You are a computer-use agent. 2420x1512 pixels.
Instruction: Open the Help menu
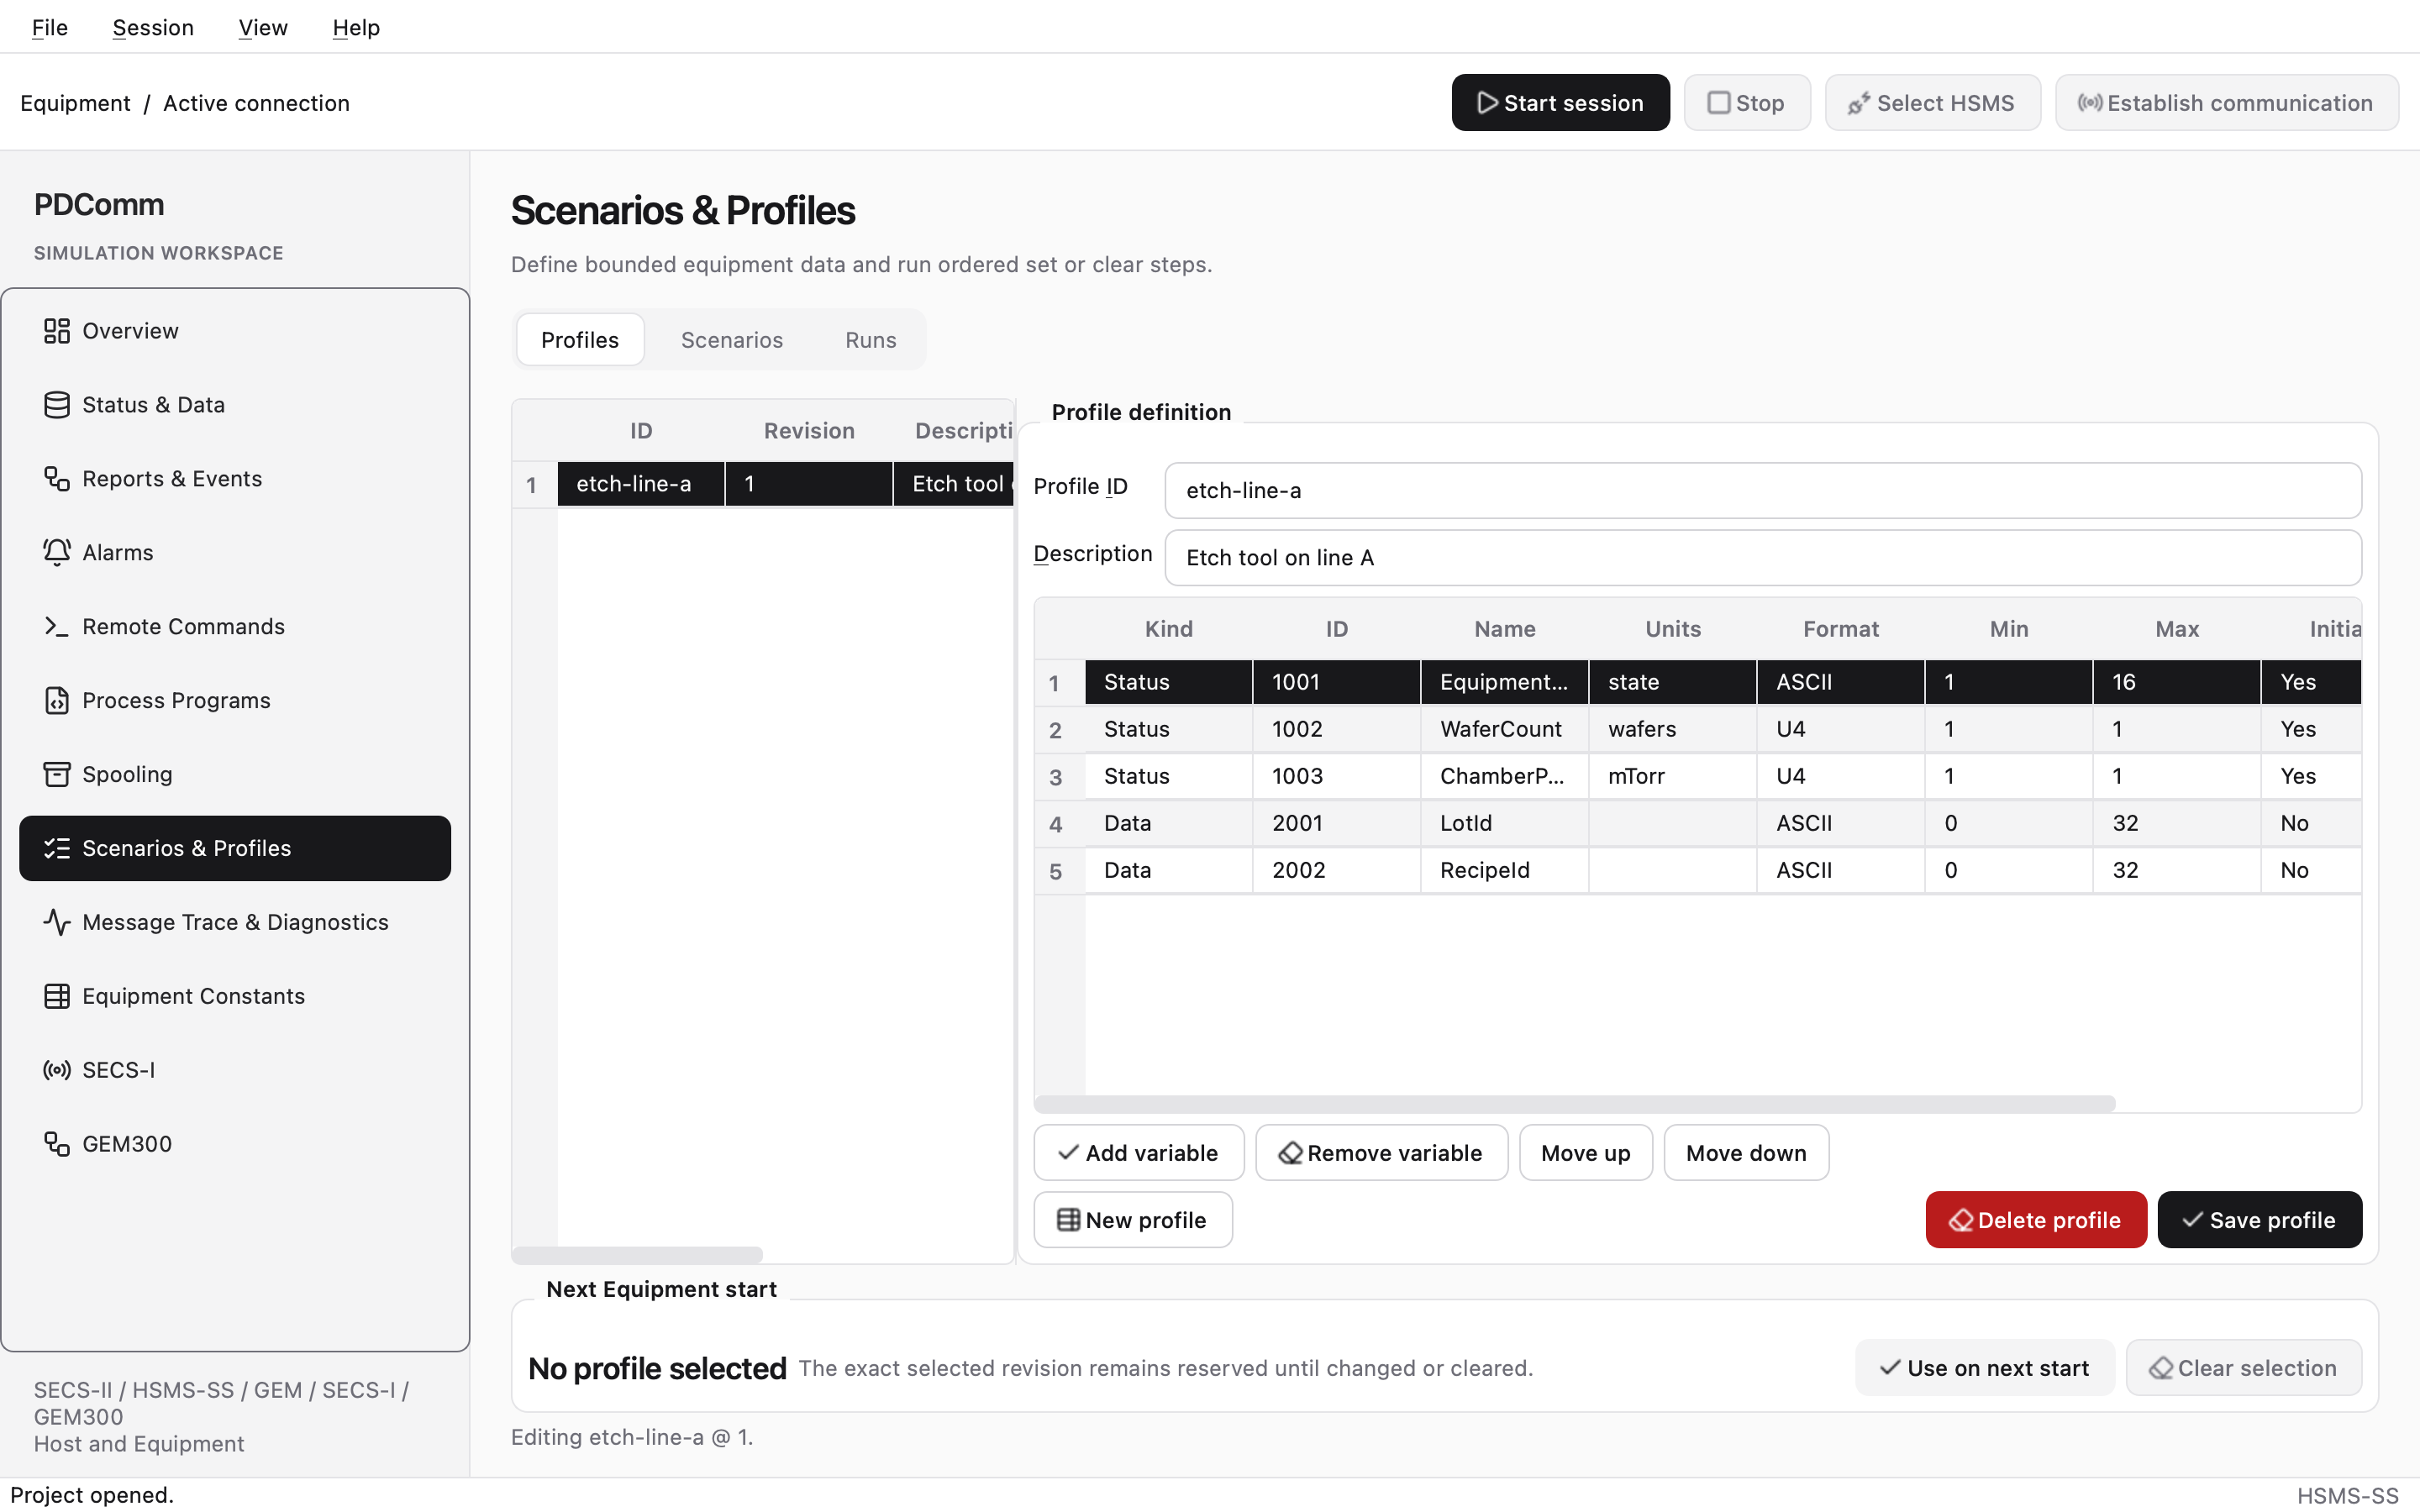[x=356, y=27]
